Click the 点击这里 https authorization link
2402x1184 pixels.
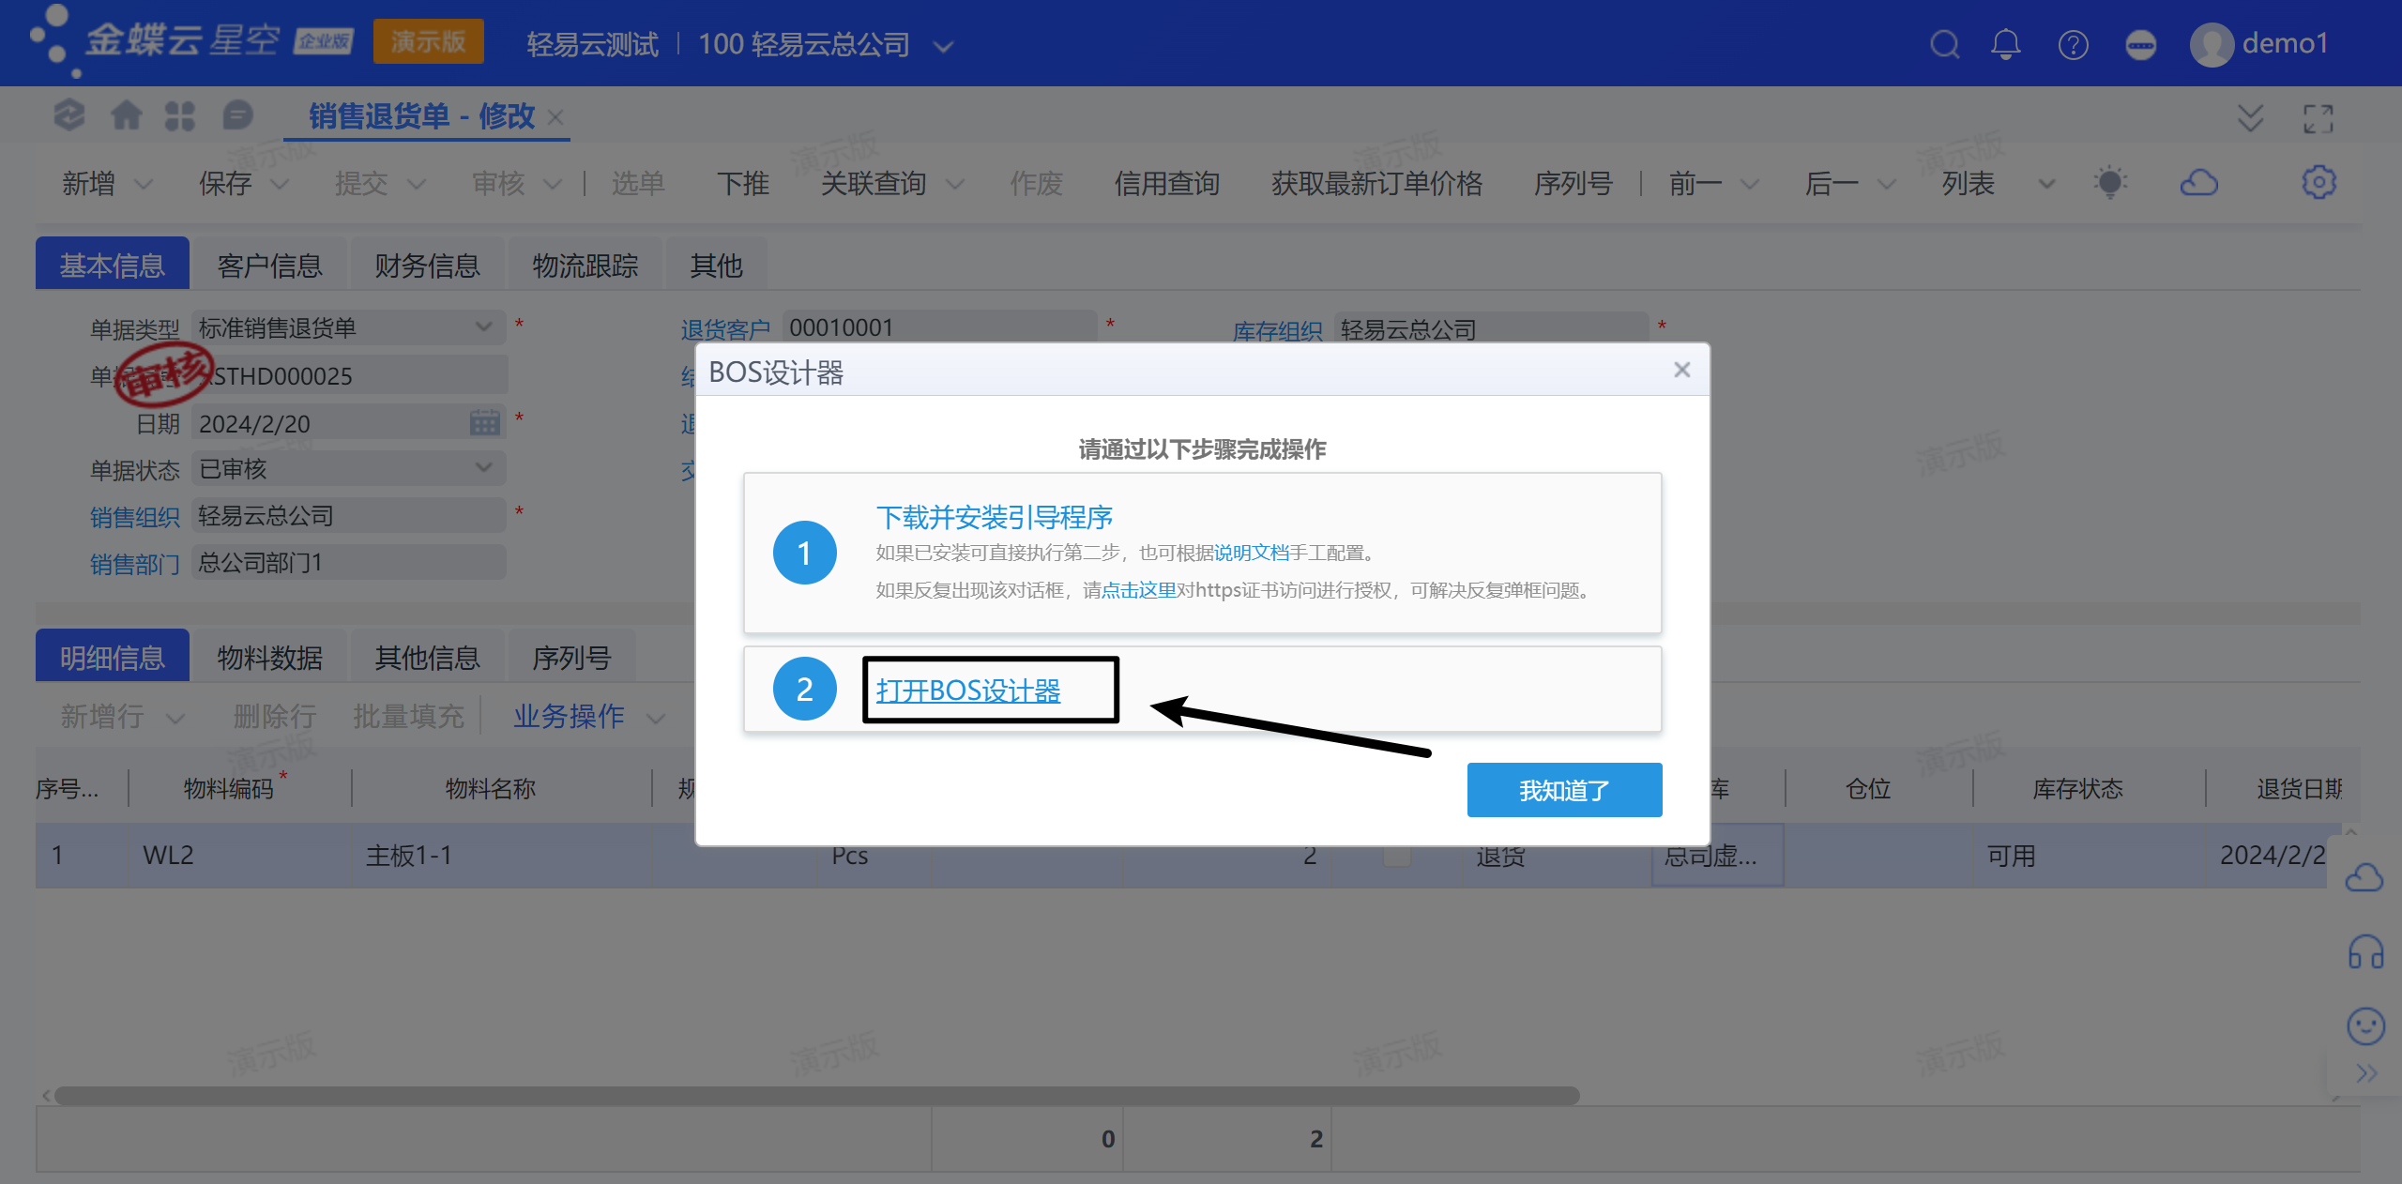pos(1138,590)
